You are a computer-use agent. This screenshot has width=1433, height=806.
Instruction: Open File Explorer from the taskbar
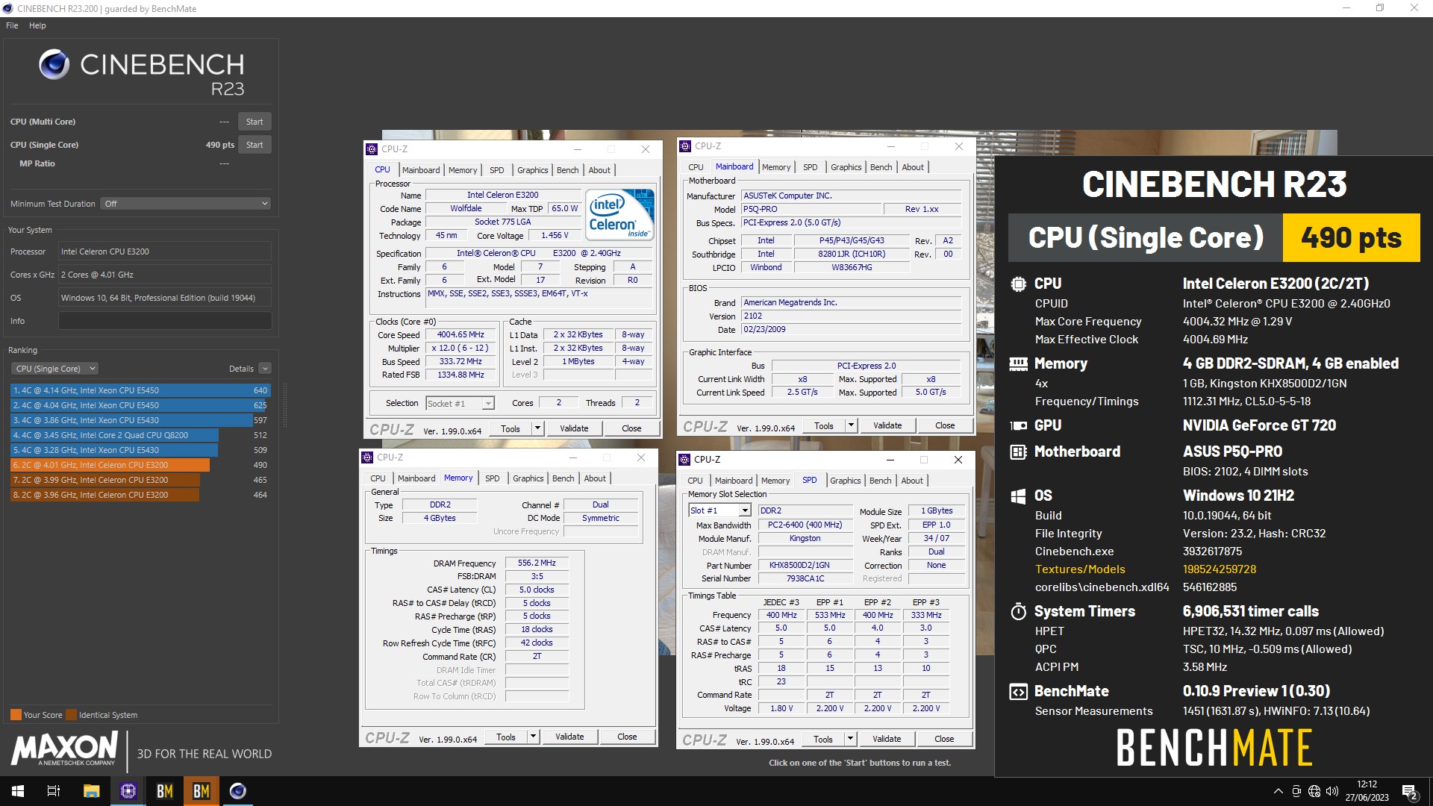91,791
